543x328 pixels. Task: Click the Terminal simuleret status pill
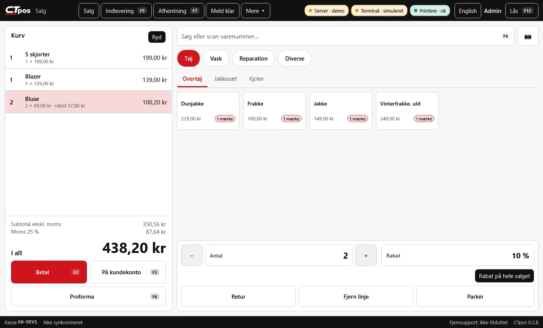(x=379, y=11)
